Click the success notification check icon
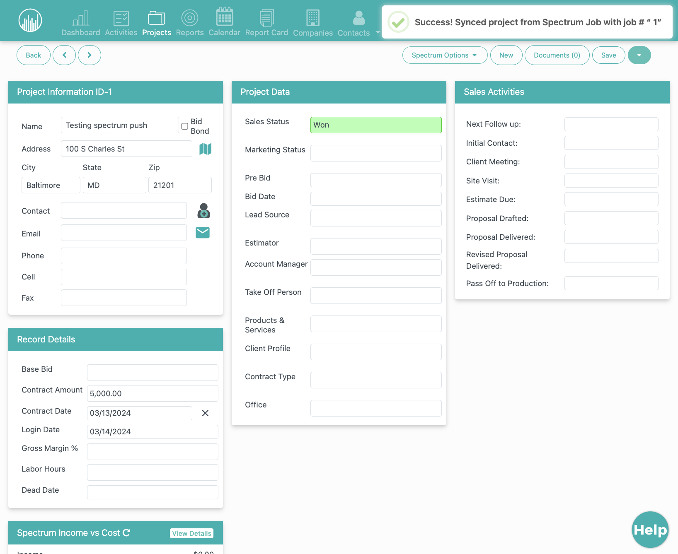678x554 pixels. click(x=398, y=22)
